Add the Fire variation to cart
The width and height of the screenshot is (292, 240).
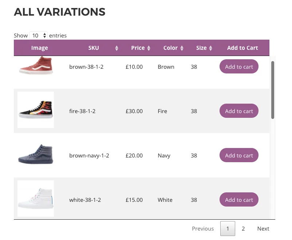[x=238, y=111]
